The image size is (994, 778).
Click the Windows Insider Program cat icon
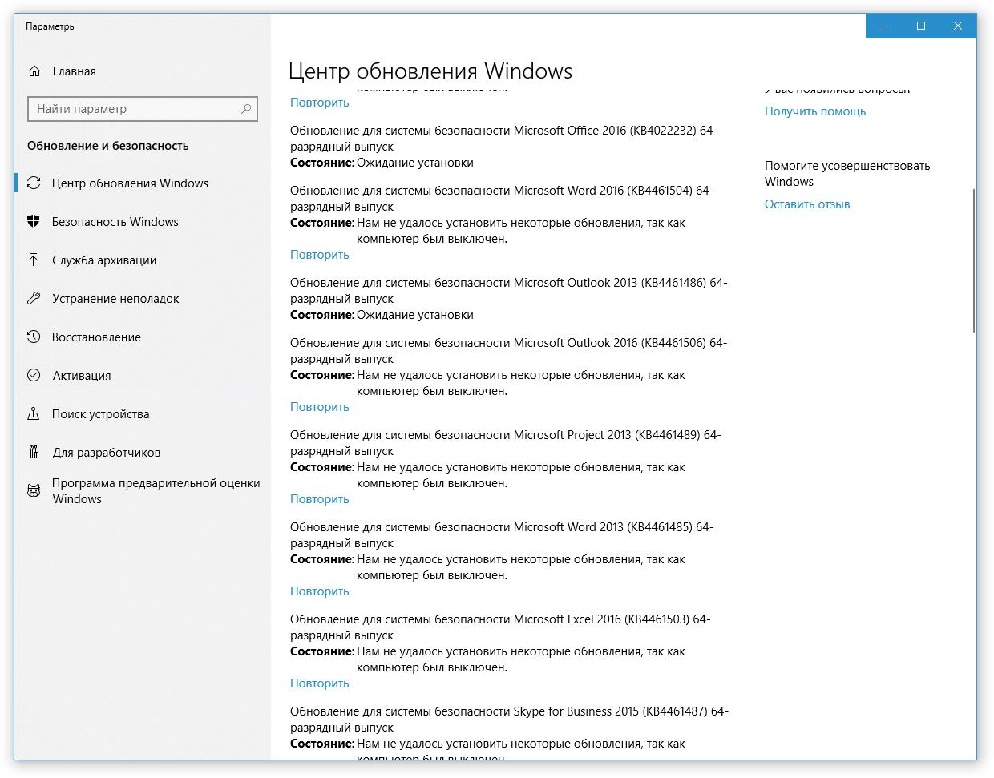pyautogui.click(x=34, y=490)
